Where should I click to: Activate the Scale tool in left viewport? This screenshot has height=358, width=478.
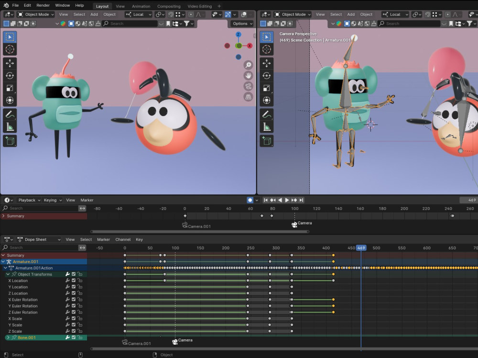[x=10, y=88]
